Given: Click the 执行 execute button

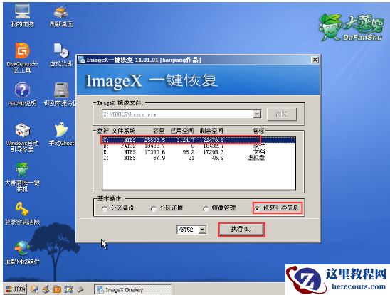Looking at the screenshot, I should click(241, 229).
